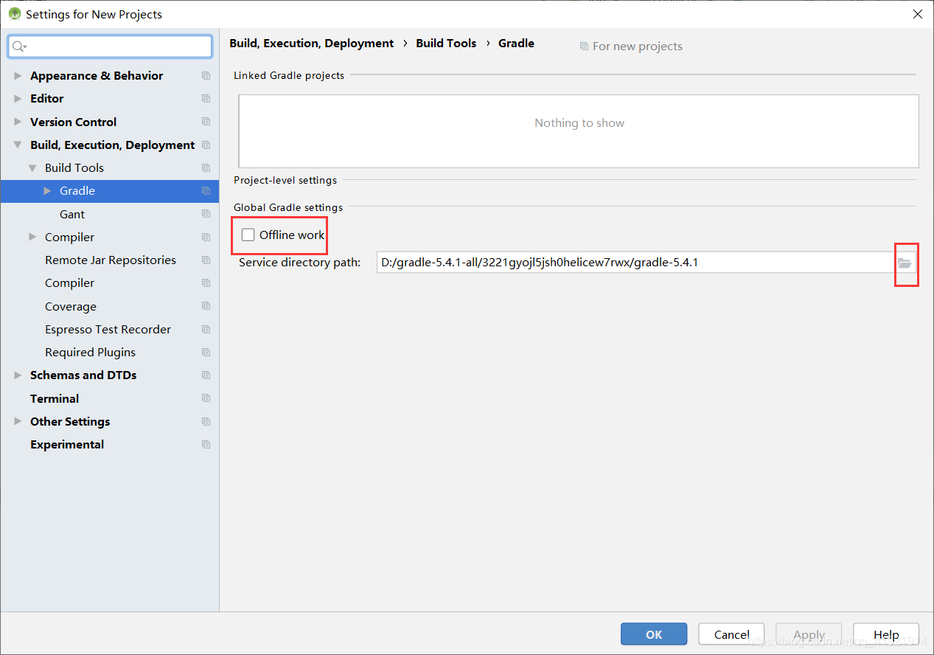Open Help for Gradle settings
934x655 pixels.
pyautogui.click(x=886, y=634)
